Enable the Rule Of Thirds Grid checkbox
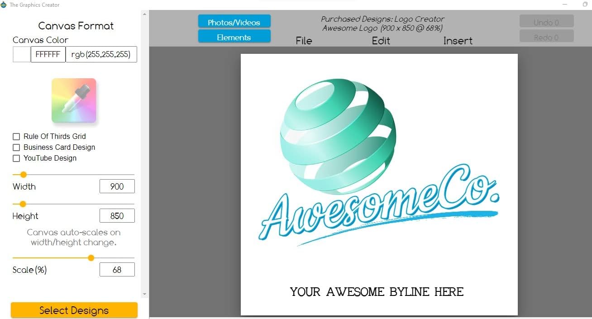The image size is (592, 319). [x=16, y=137]
